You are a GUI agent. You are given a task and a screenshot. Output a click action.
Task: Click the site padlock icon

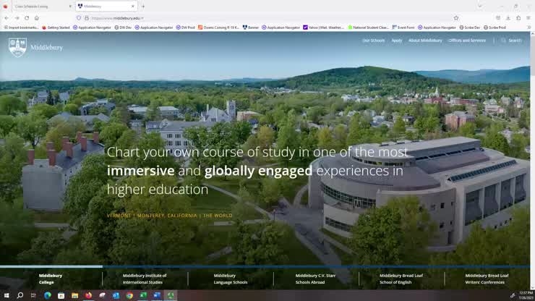(86, 18)
